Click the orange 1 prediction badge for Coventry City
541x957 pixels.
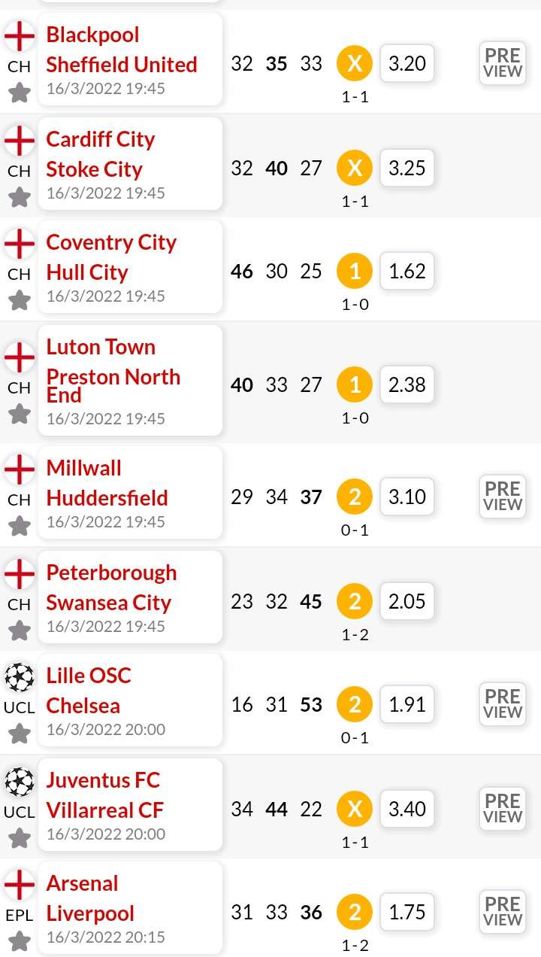click(x=355, y=271)
